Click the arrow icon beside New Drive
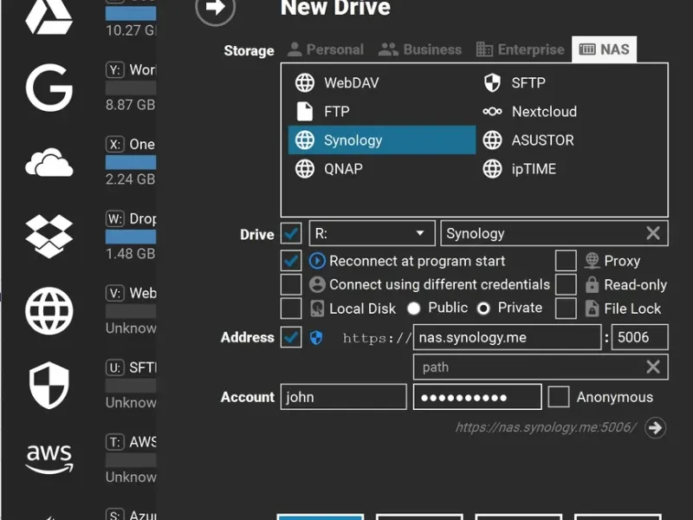Image resolution: width=693 pixels, height=520 pixels. [215, 7]
